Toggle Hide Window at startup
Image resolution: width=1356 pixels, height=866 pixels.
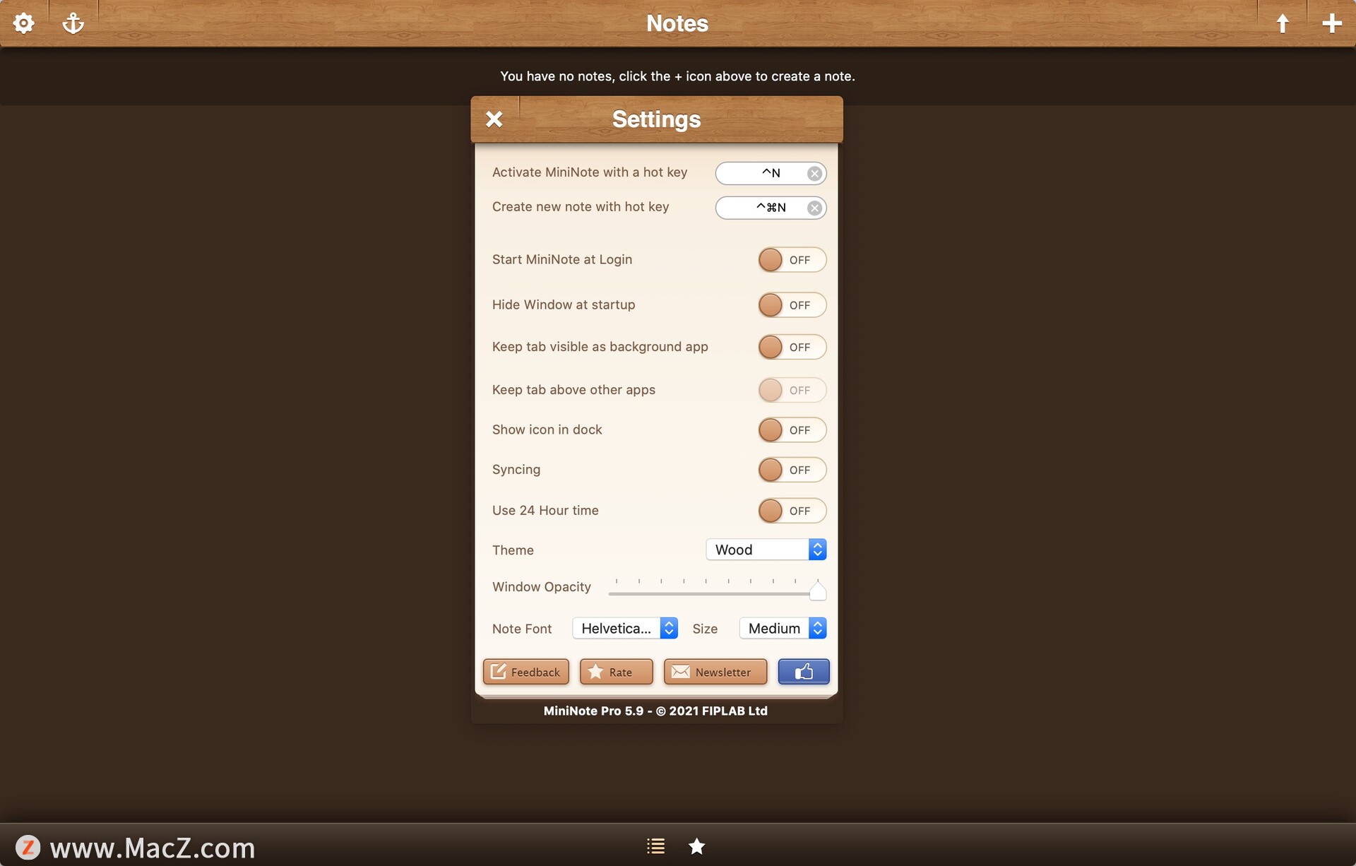[x=791, y=305]
